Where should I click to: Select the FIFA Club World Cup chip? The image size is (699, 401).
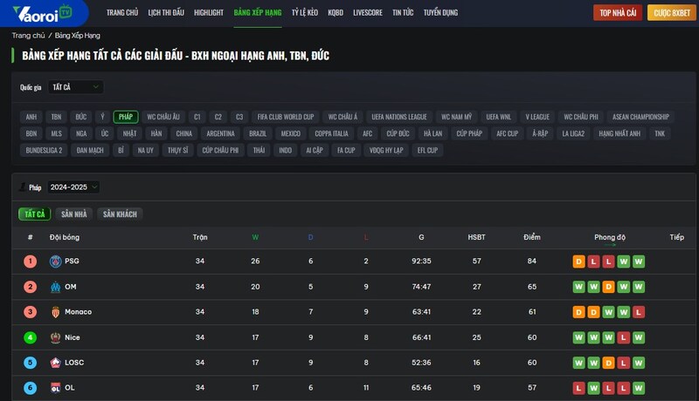(286, 117)
